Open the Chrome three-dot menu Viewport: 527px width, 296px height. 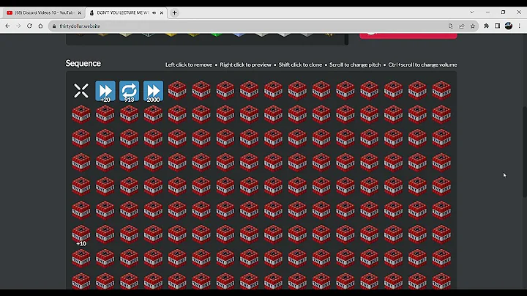click(519, 26)
